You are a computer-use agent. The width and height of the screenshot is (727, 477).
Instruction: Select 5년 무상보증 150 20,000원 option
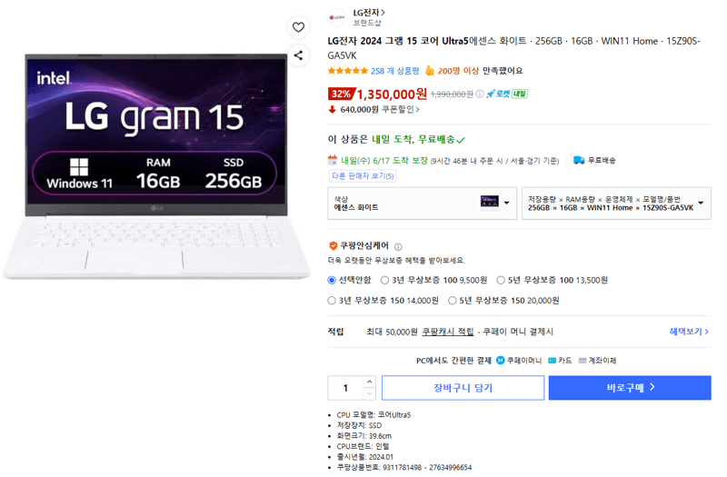(x=452, y=301)
